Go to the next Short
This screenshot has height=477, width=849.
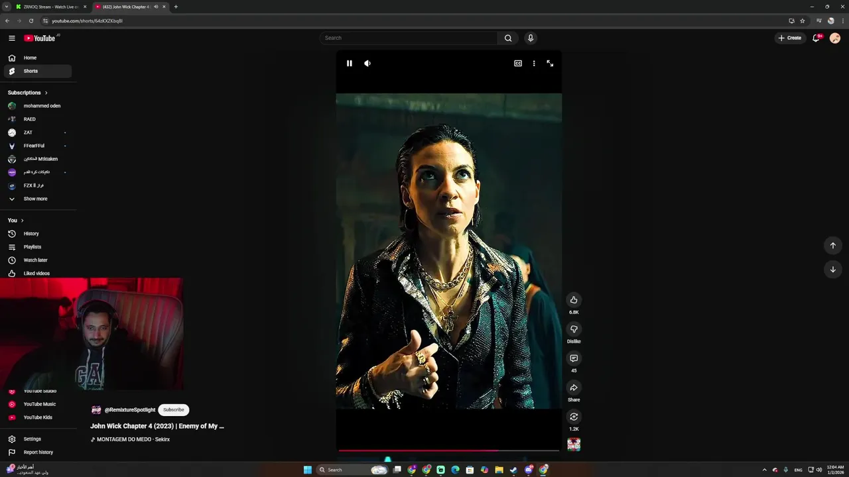click(x=833, y=270)
